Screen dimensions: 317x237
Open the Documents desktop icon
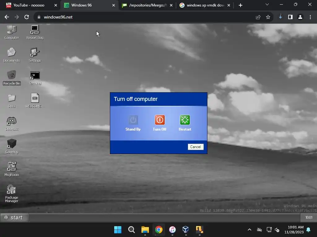11,55
